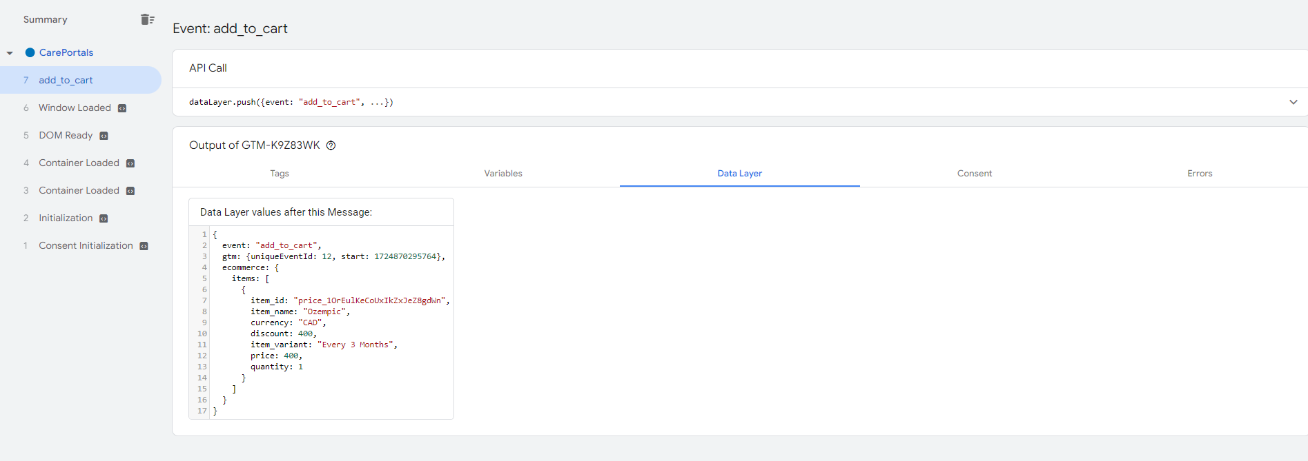Click the clear events icon beside Summary
Viewport: 1308px width, 461px height.
[x=147, y=19]
